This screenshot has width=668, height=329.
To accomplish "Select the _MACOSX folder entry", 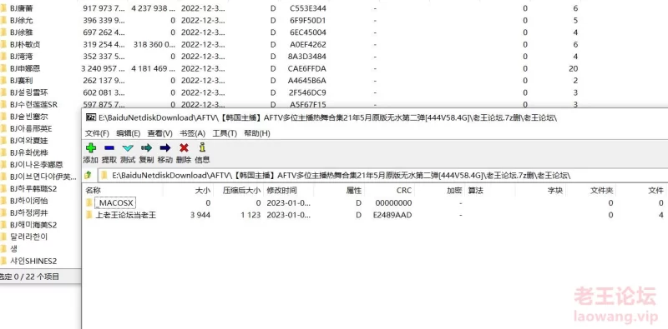I will [115, 203].
